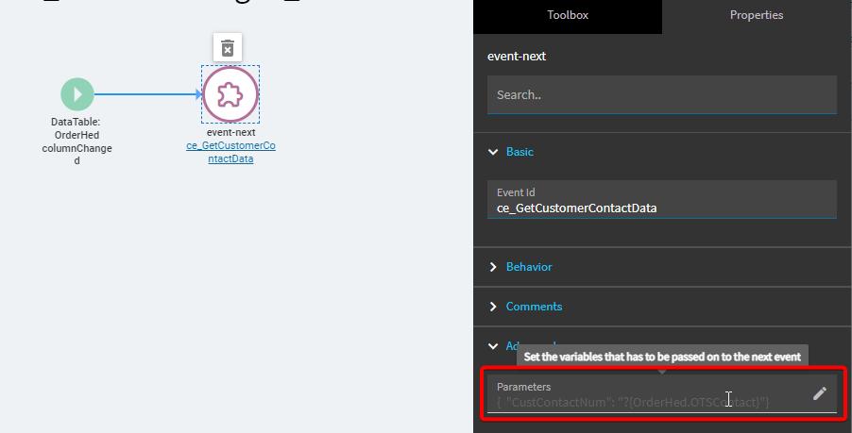Click the trash delete icon above event-next node

(x=228, y=48)
